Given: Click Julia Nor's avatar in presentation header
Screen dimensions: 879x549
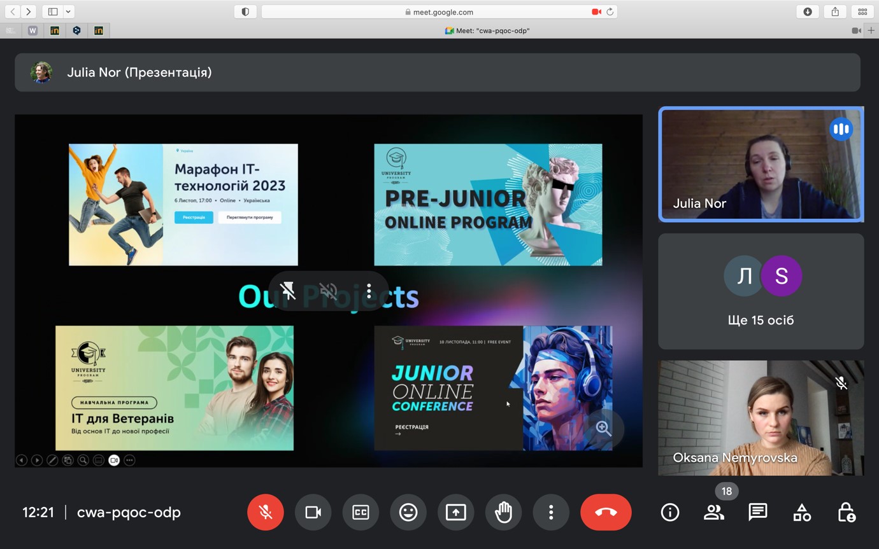Looking at the screenshot, I should 42,73.
